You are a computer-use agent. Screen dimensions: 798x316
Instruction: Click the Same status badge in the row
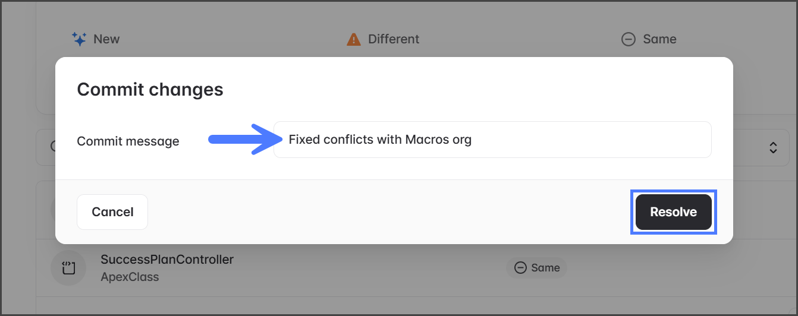click(x=536, y=268)
